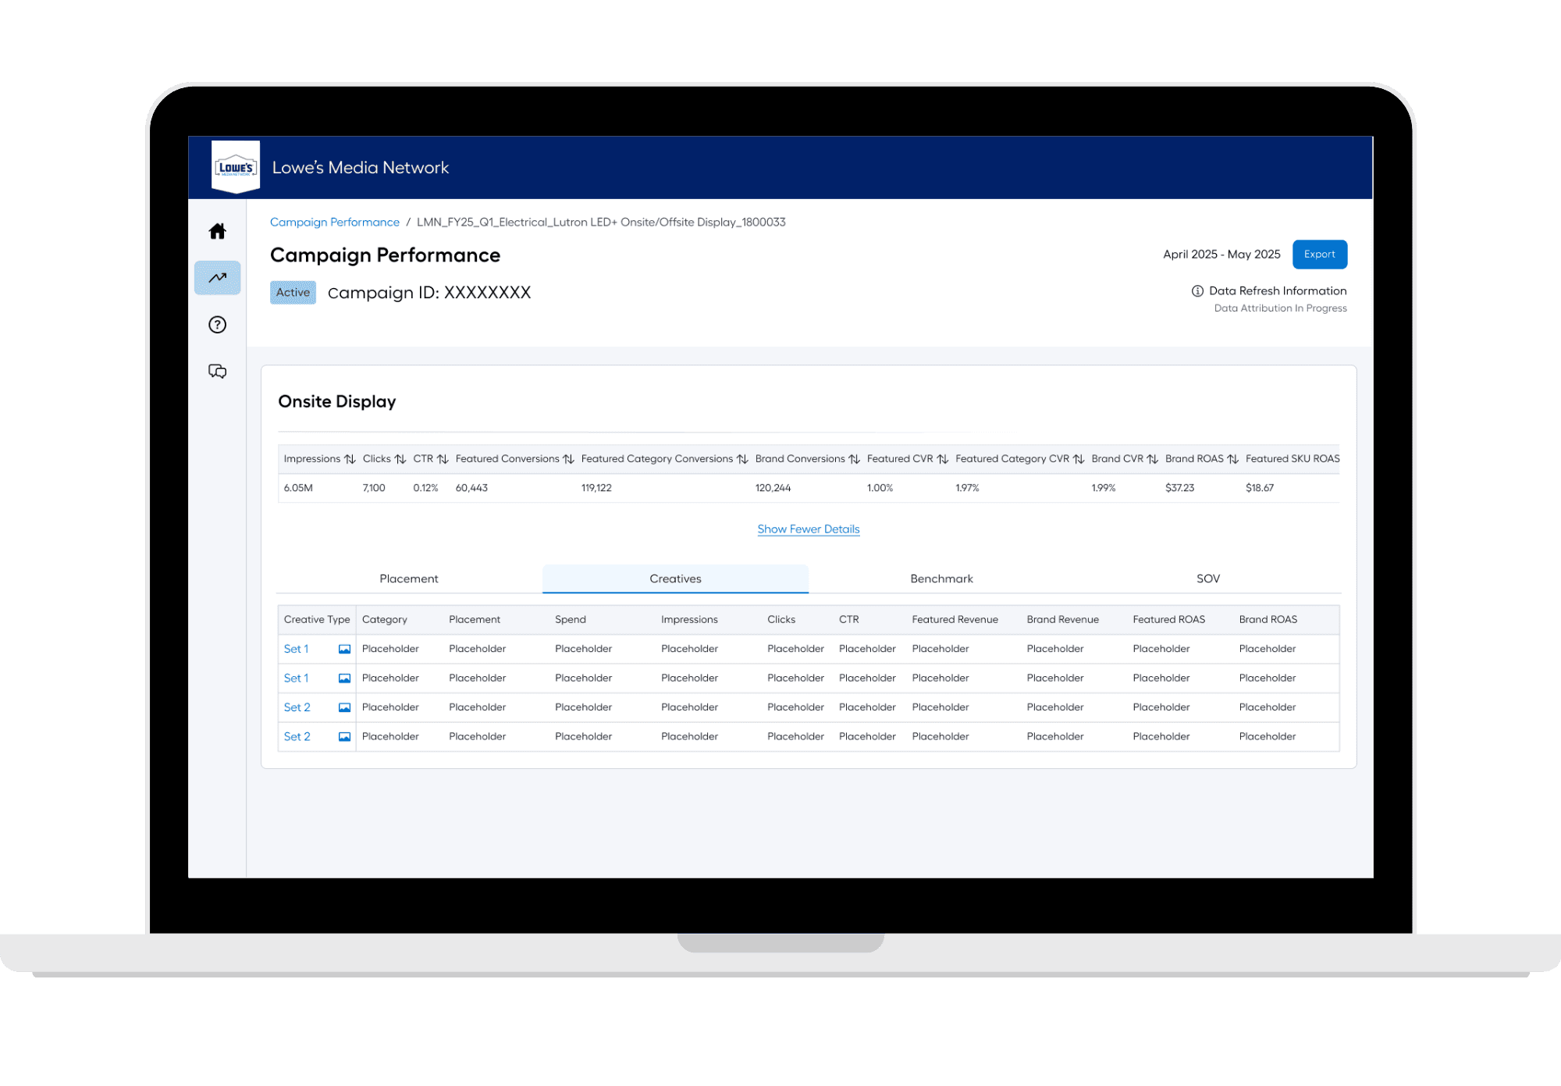Click the Export button

pyautogui.click(x=1319, y=255)
